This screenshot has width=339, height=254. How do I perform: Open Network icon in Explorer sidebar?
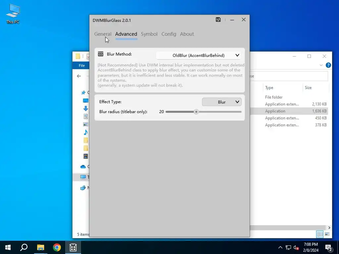[x=83, y=188]
